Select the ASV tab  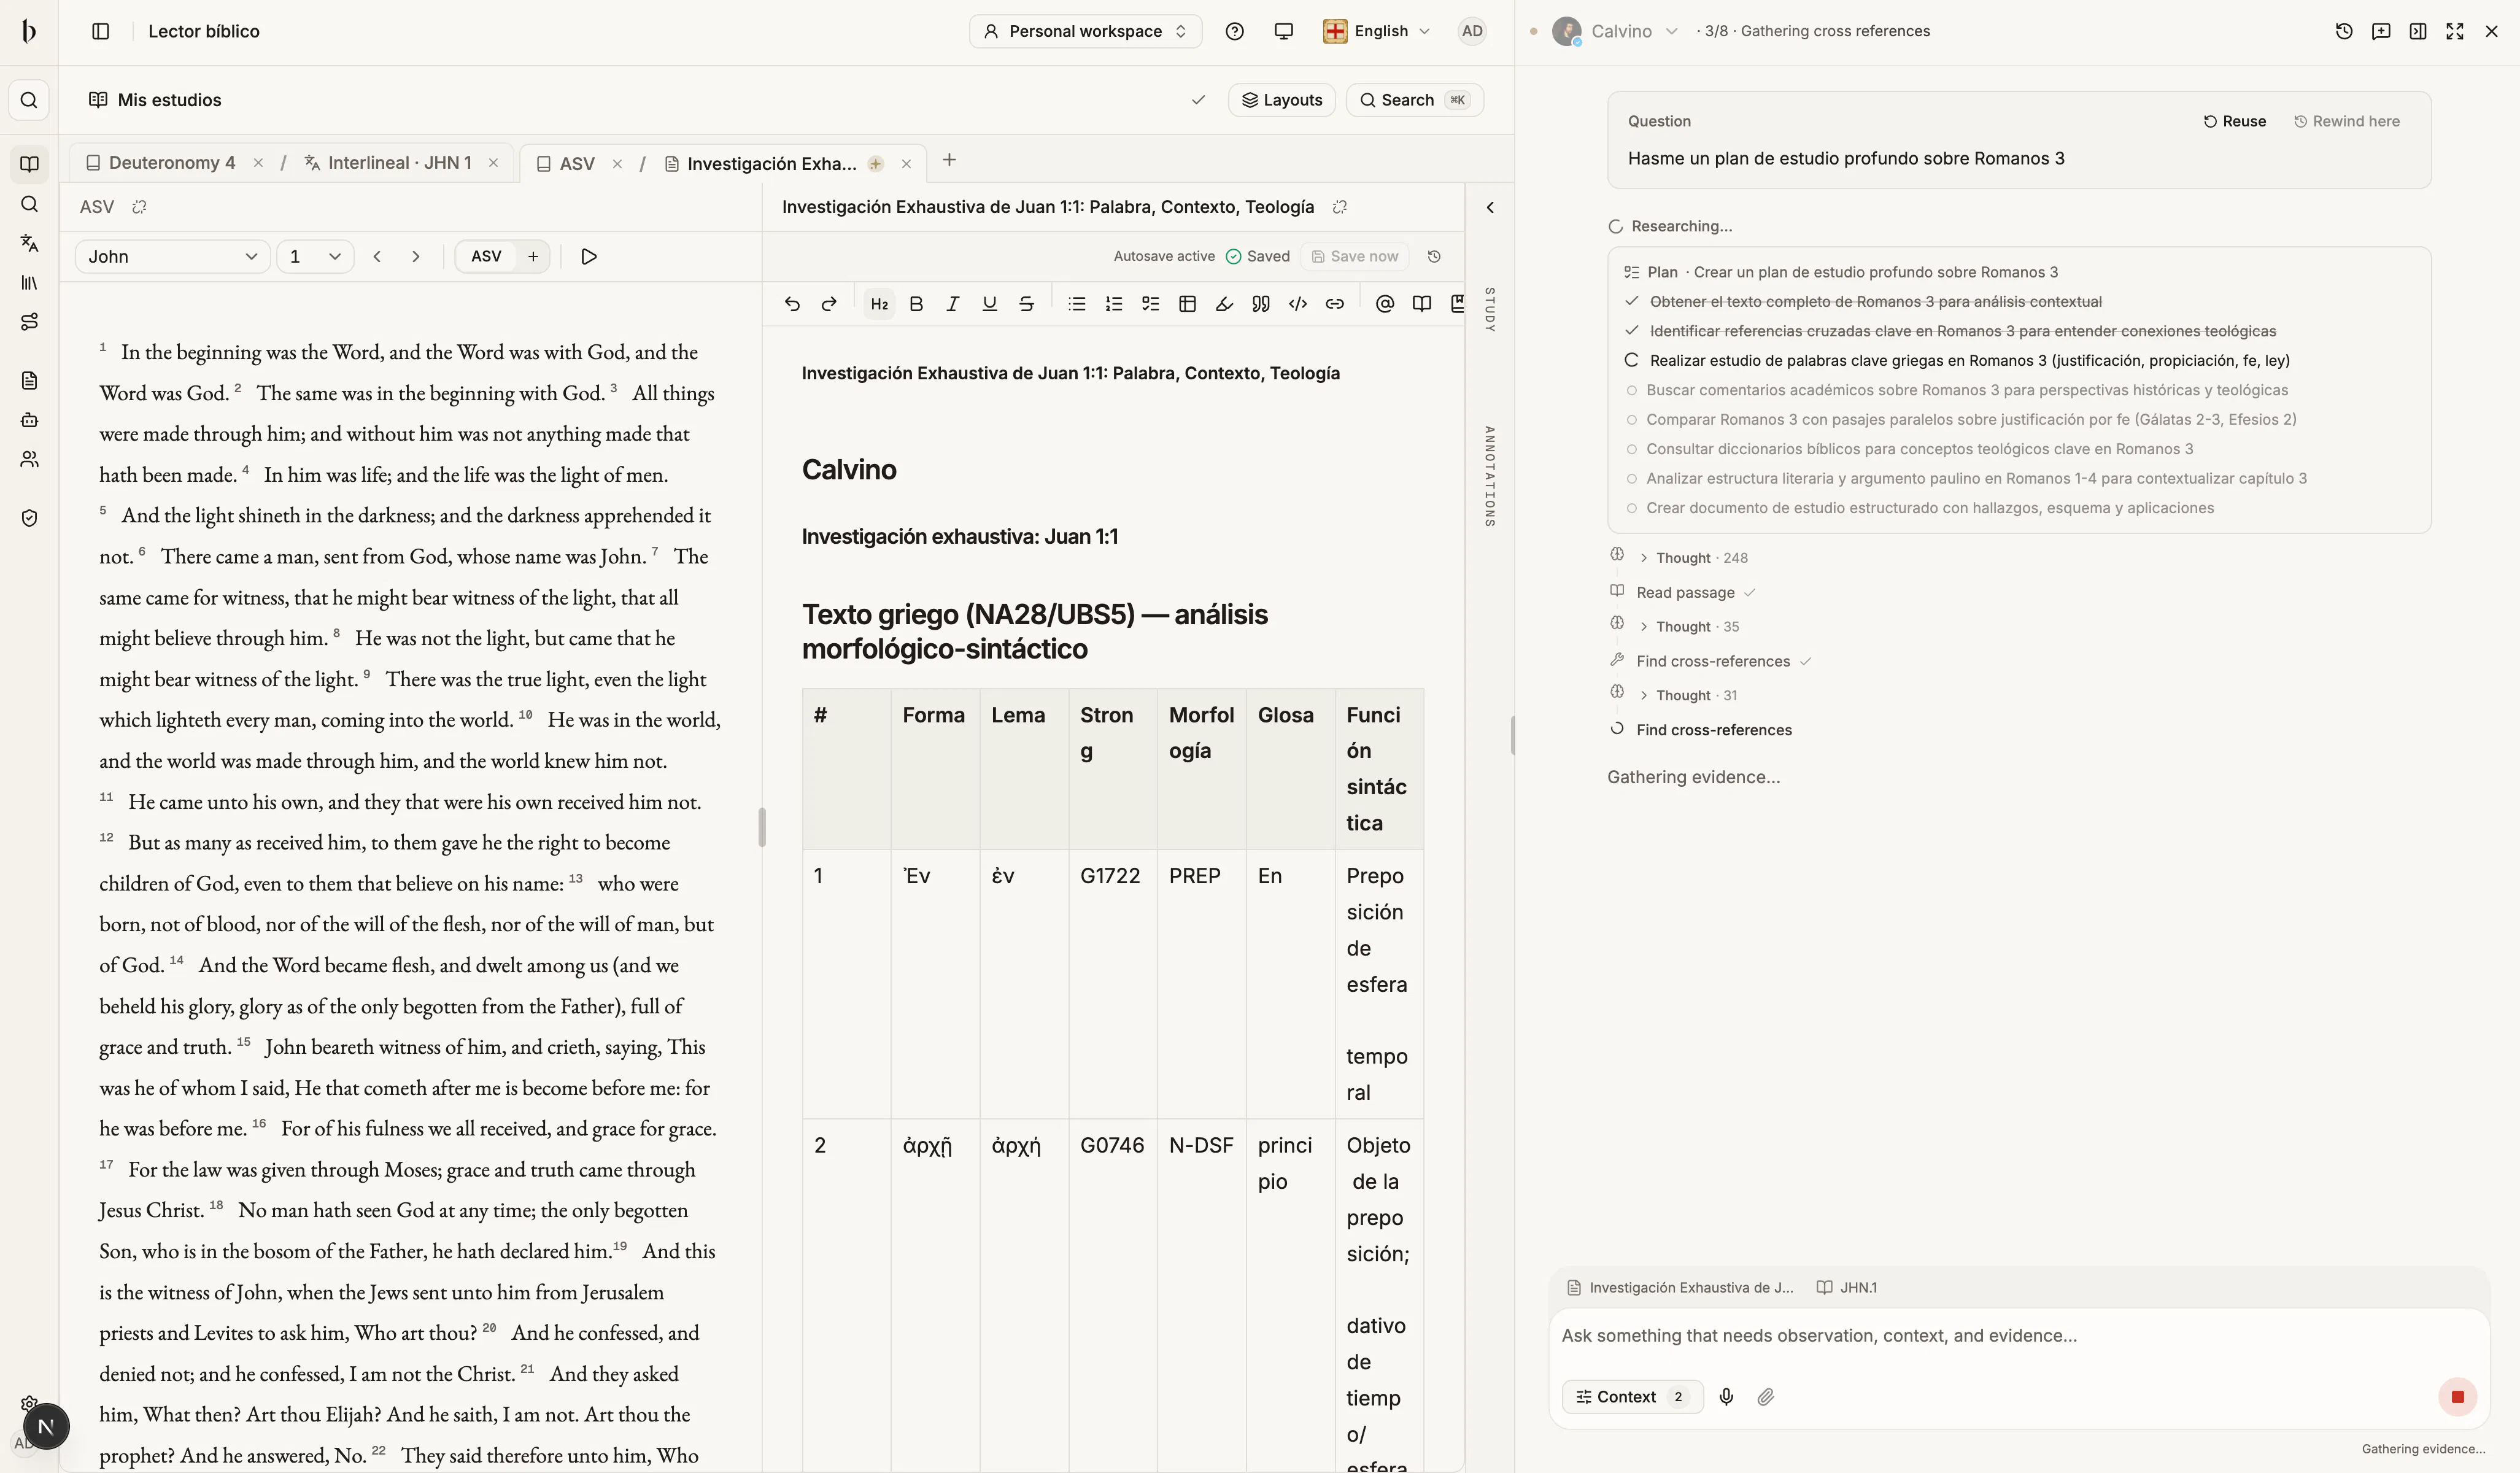point(567,163)
